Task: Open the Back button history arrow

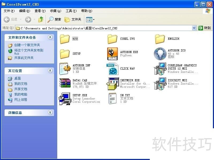Action: coord(21,19)
